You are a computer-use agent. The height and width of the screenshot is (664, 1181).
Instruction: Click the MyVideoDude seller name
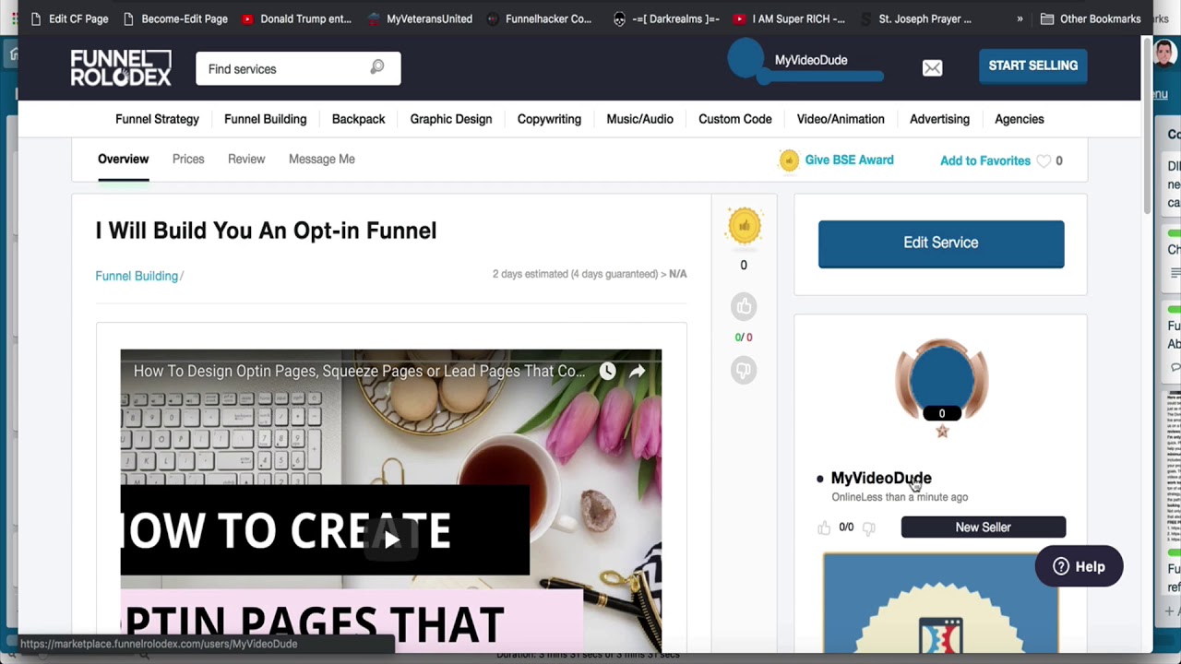(x=881, y=478)
